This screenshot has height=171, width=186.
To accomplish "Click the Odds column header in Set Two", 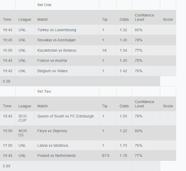I will pos(124,106).
